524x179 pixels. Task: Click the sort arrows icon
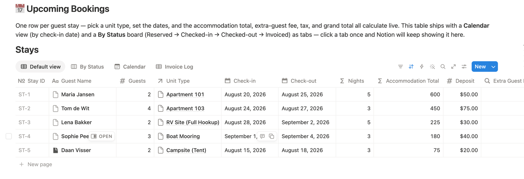click(411, 67)
